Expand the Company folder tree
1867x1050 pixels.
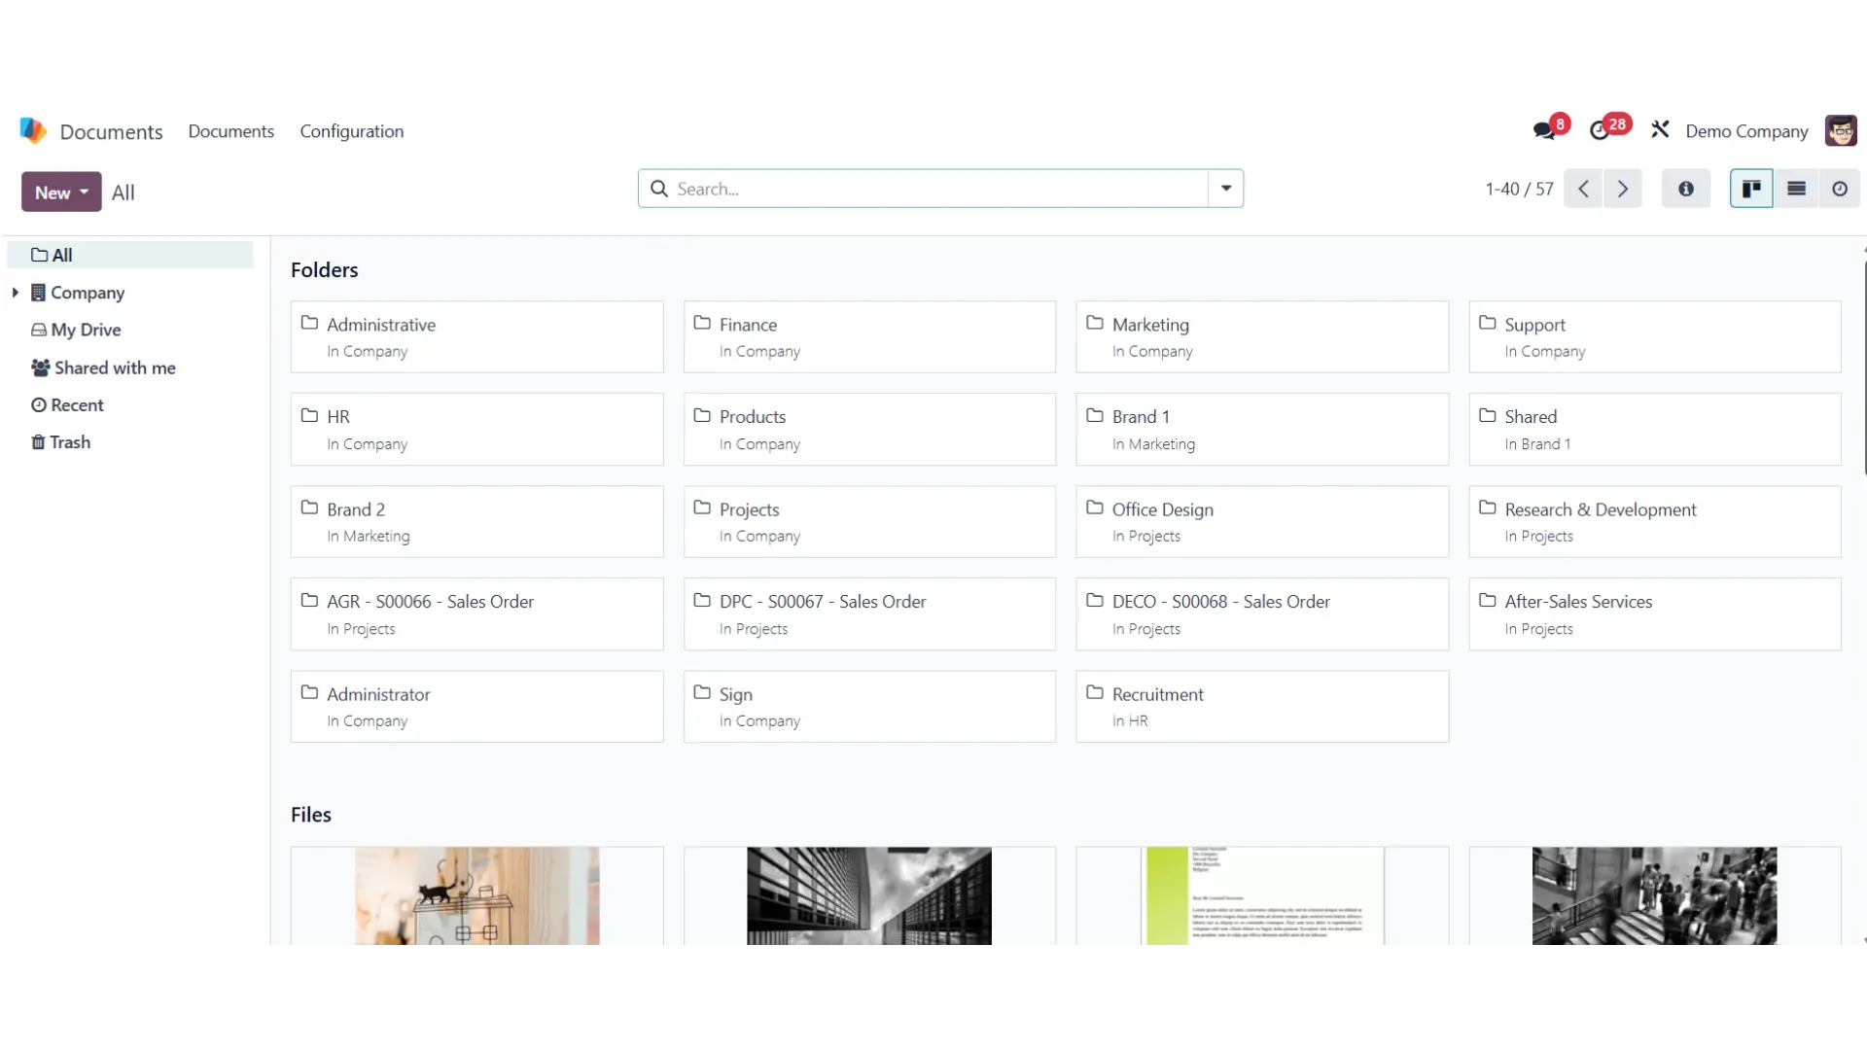click(16, 293)
